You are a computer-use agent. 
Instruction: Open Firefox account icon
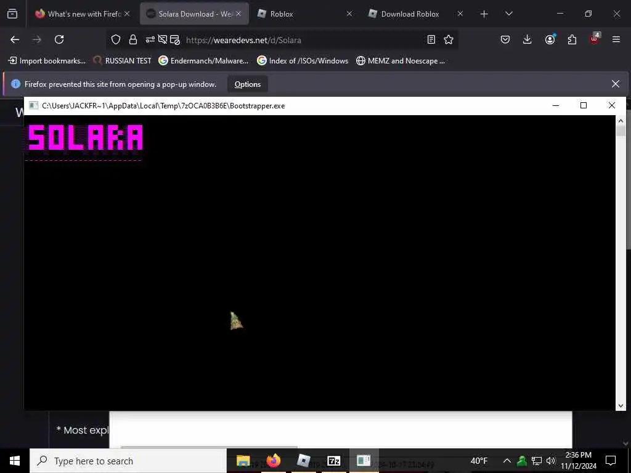550,39
